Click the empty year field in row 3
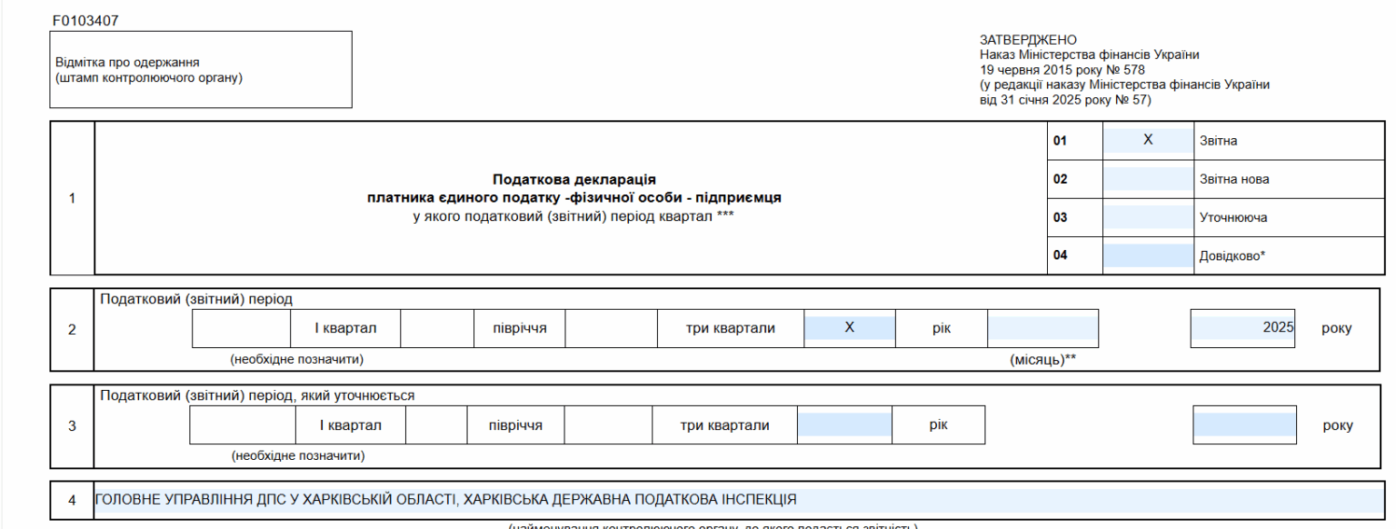The width and height of the screenshot is (1396, 529). 1244,425
